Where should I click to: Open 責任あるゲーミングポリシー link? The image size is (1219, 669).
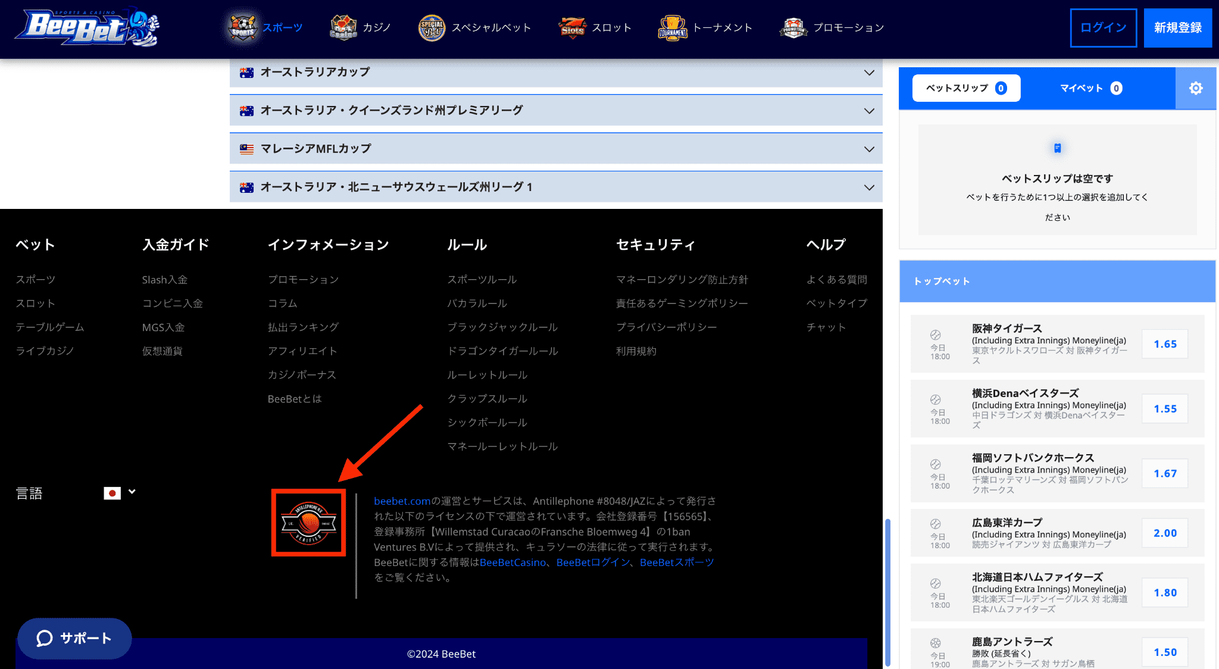[x=682, y=304]
